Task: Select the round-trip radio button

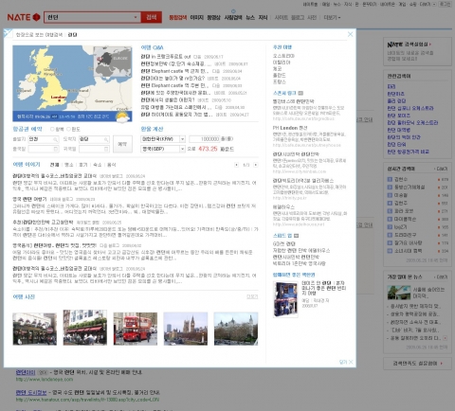Action: pyautogui.click(x=52, y=129)
